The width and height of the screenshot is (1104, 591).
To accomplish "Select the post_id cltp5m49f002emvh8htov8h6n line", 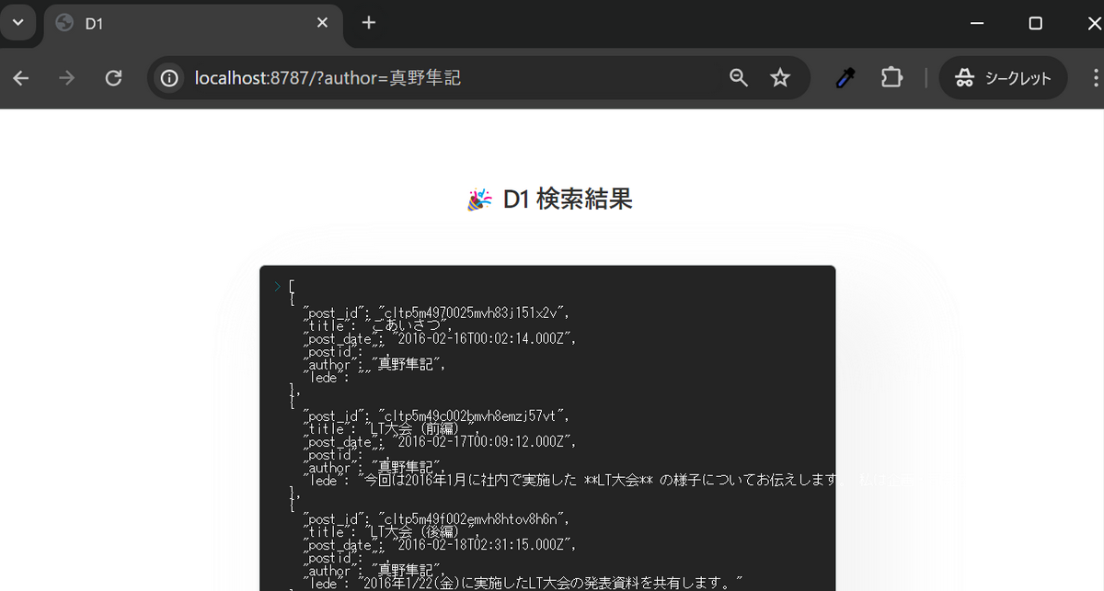I will point(436,518).
